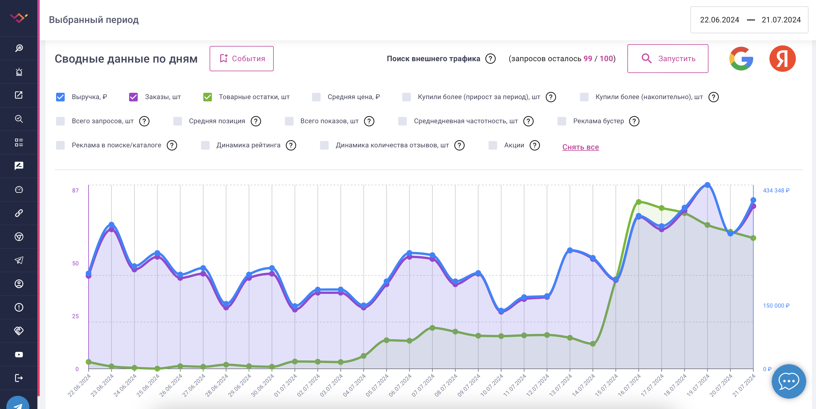The height and width of the screenshot is (409, 816).
Task: Enable the Реклама в поиске/каталоге checkbox
Action: coord(60,146)
